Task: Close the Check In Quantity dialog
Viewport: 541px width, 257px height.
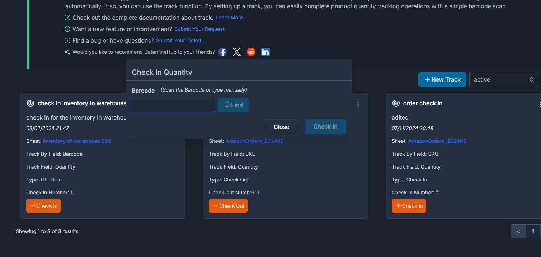Action: coord(281,127)
